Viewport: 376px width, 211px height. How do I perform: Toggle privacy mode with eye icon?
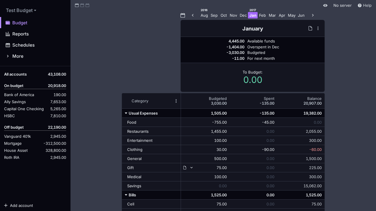(325, 5)
